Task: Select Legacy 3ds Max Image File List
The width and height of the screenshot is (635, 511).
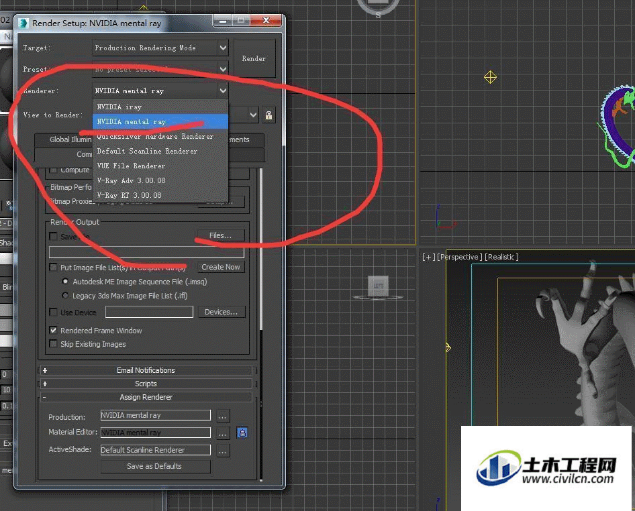Action: click(x=65, y=295)
